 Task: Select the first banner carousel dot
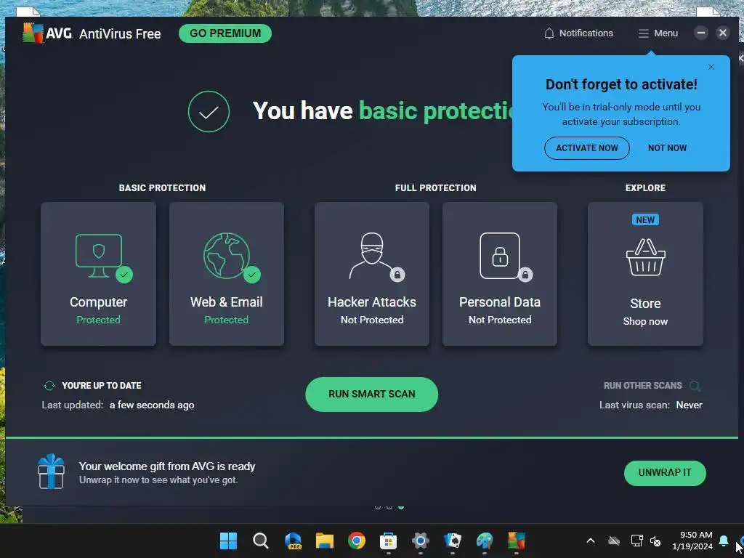(x=378, y=506)
